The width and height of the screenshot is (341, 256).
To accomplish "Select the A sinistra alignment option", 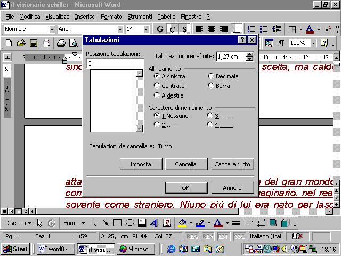I will coord(169,76).
